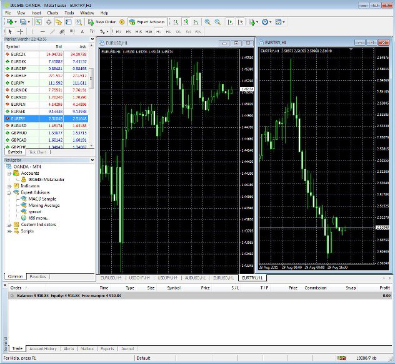Select the Text Label tool
This screenshot has height=364, width=395.
point(92,31)
